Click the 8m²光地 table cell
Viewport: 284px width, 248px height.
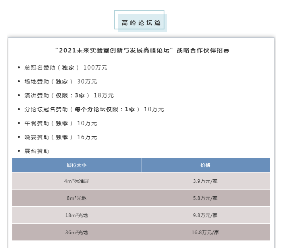pyautogui.click(x=77, y=198)
